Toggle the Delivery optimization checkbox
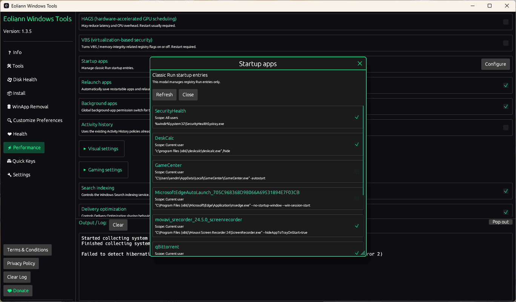The width and height of the screenshot is (516, 302). [x=506, y=212]
